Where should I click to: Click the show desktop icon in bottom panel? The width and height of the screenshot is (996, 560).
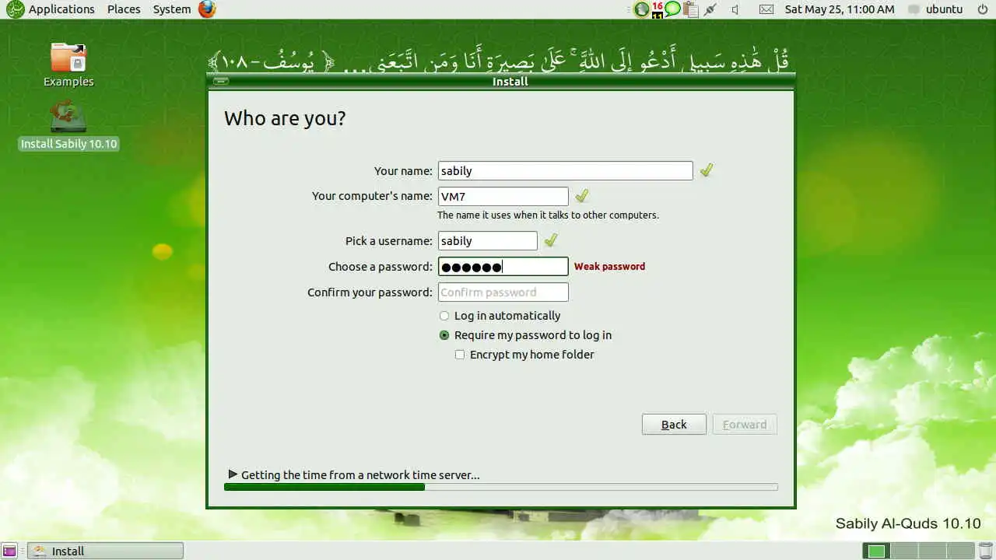click(10, 551)
